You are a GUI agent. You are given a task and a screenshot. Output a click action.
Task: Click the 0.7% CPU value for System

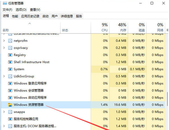(104, 69)
